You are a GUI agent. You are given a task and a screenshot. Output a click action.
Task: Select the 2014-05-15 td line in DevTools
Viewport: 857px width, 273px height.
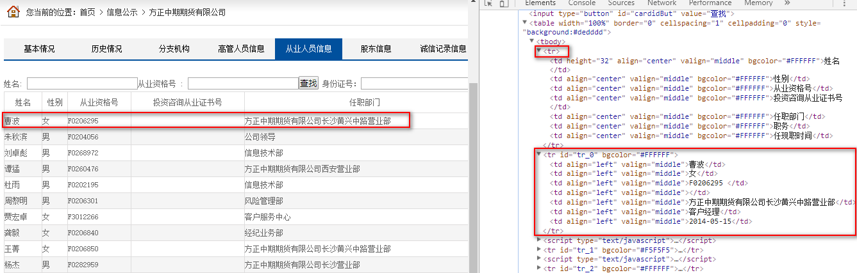click(651, 221)
